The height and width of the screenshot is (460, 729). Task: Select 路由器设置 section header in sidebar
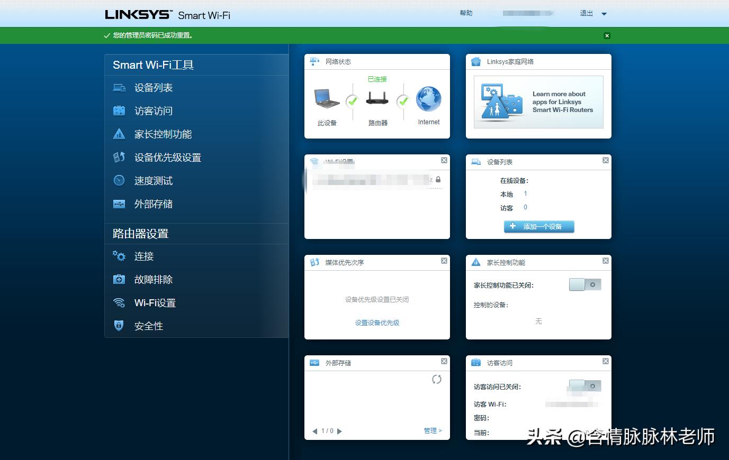(x=140, y=233)
